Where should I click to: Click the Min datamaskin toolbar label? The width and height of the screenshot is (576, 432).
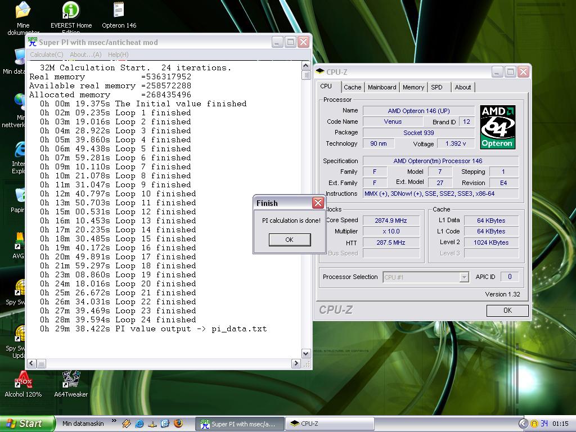(x=83, y=424)
